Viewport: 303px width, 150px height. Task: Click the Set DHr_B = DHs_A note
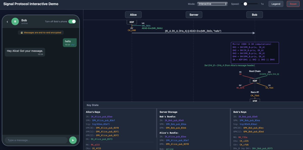tap(229, 65)
